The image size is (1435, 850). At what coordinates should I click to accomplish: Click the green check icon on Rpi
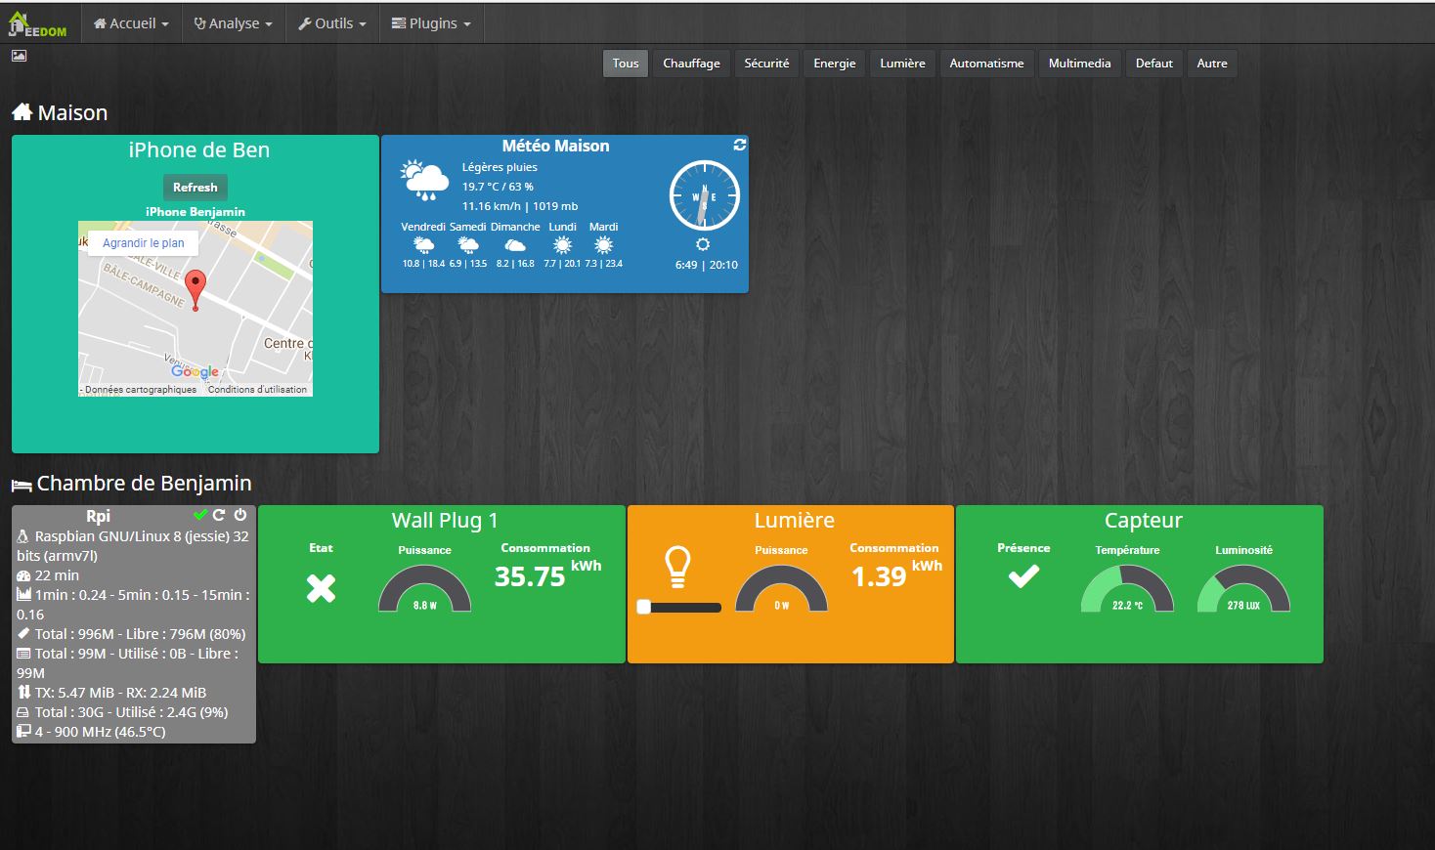click(x=200, y=515)
